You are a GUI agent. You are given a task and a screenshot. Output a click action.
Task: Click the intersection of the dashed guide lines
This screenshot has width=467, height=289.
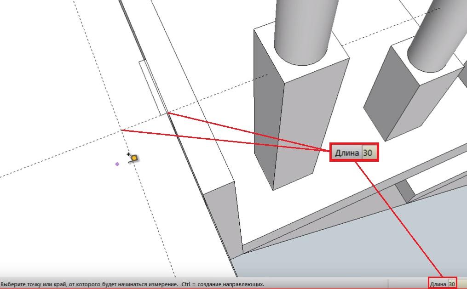121,130
